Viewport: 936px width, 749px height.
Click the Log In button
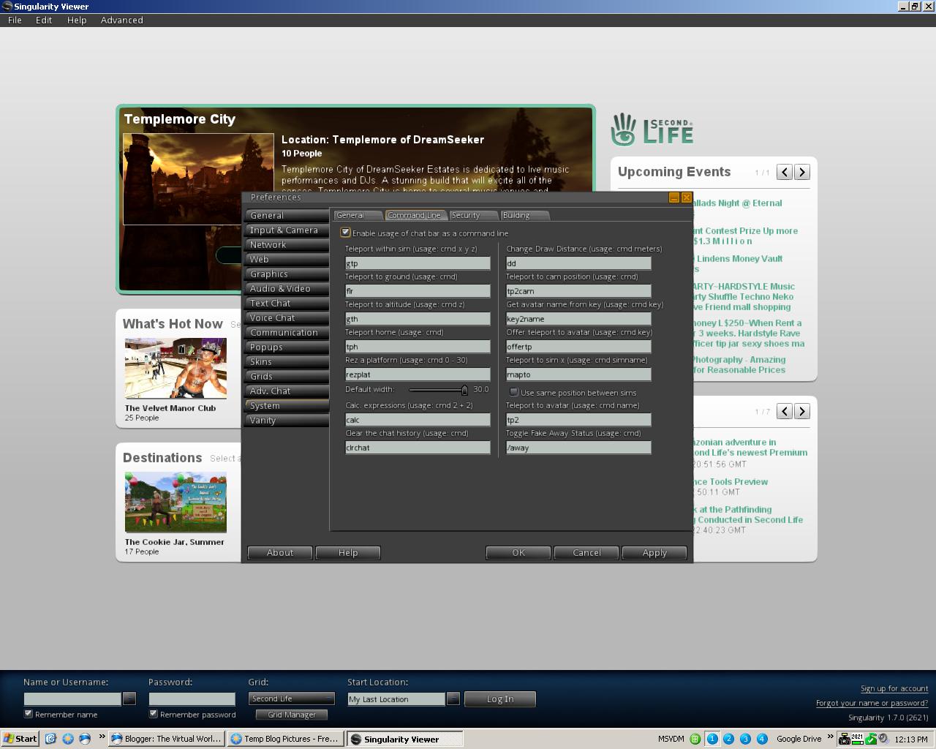500,699
